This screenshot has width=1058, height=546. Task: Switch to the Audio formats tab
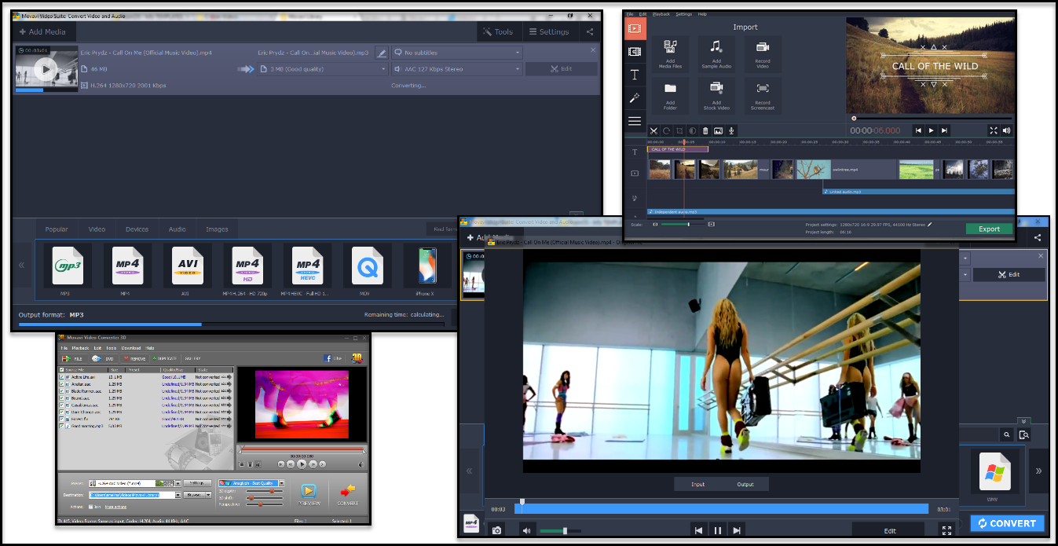(178, 229)
